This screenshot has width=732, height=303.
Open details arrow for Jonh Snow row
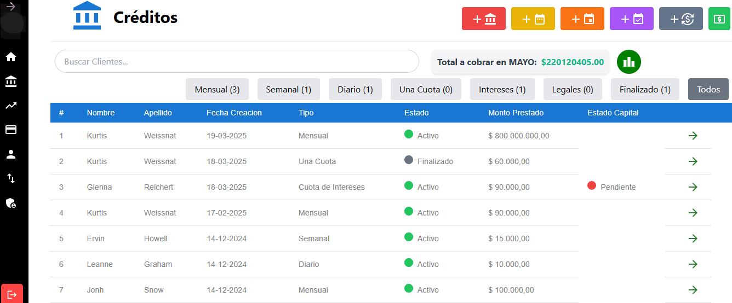693,290
